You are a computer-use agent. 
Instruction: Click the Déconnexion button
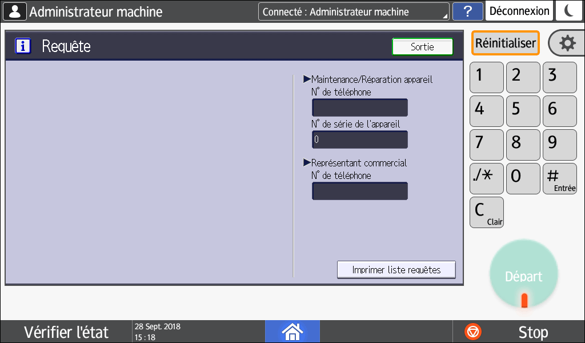pos(519,11)
